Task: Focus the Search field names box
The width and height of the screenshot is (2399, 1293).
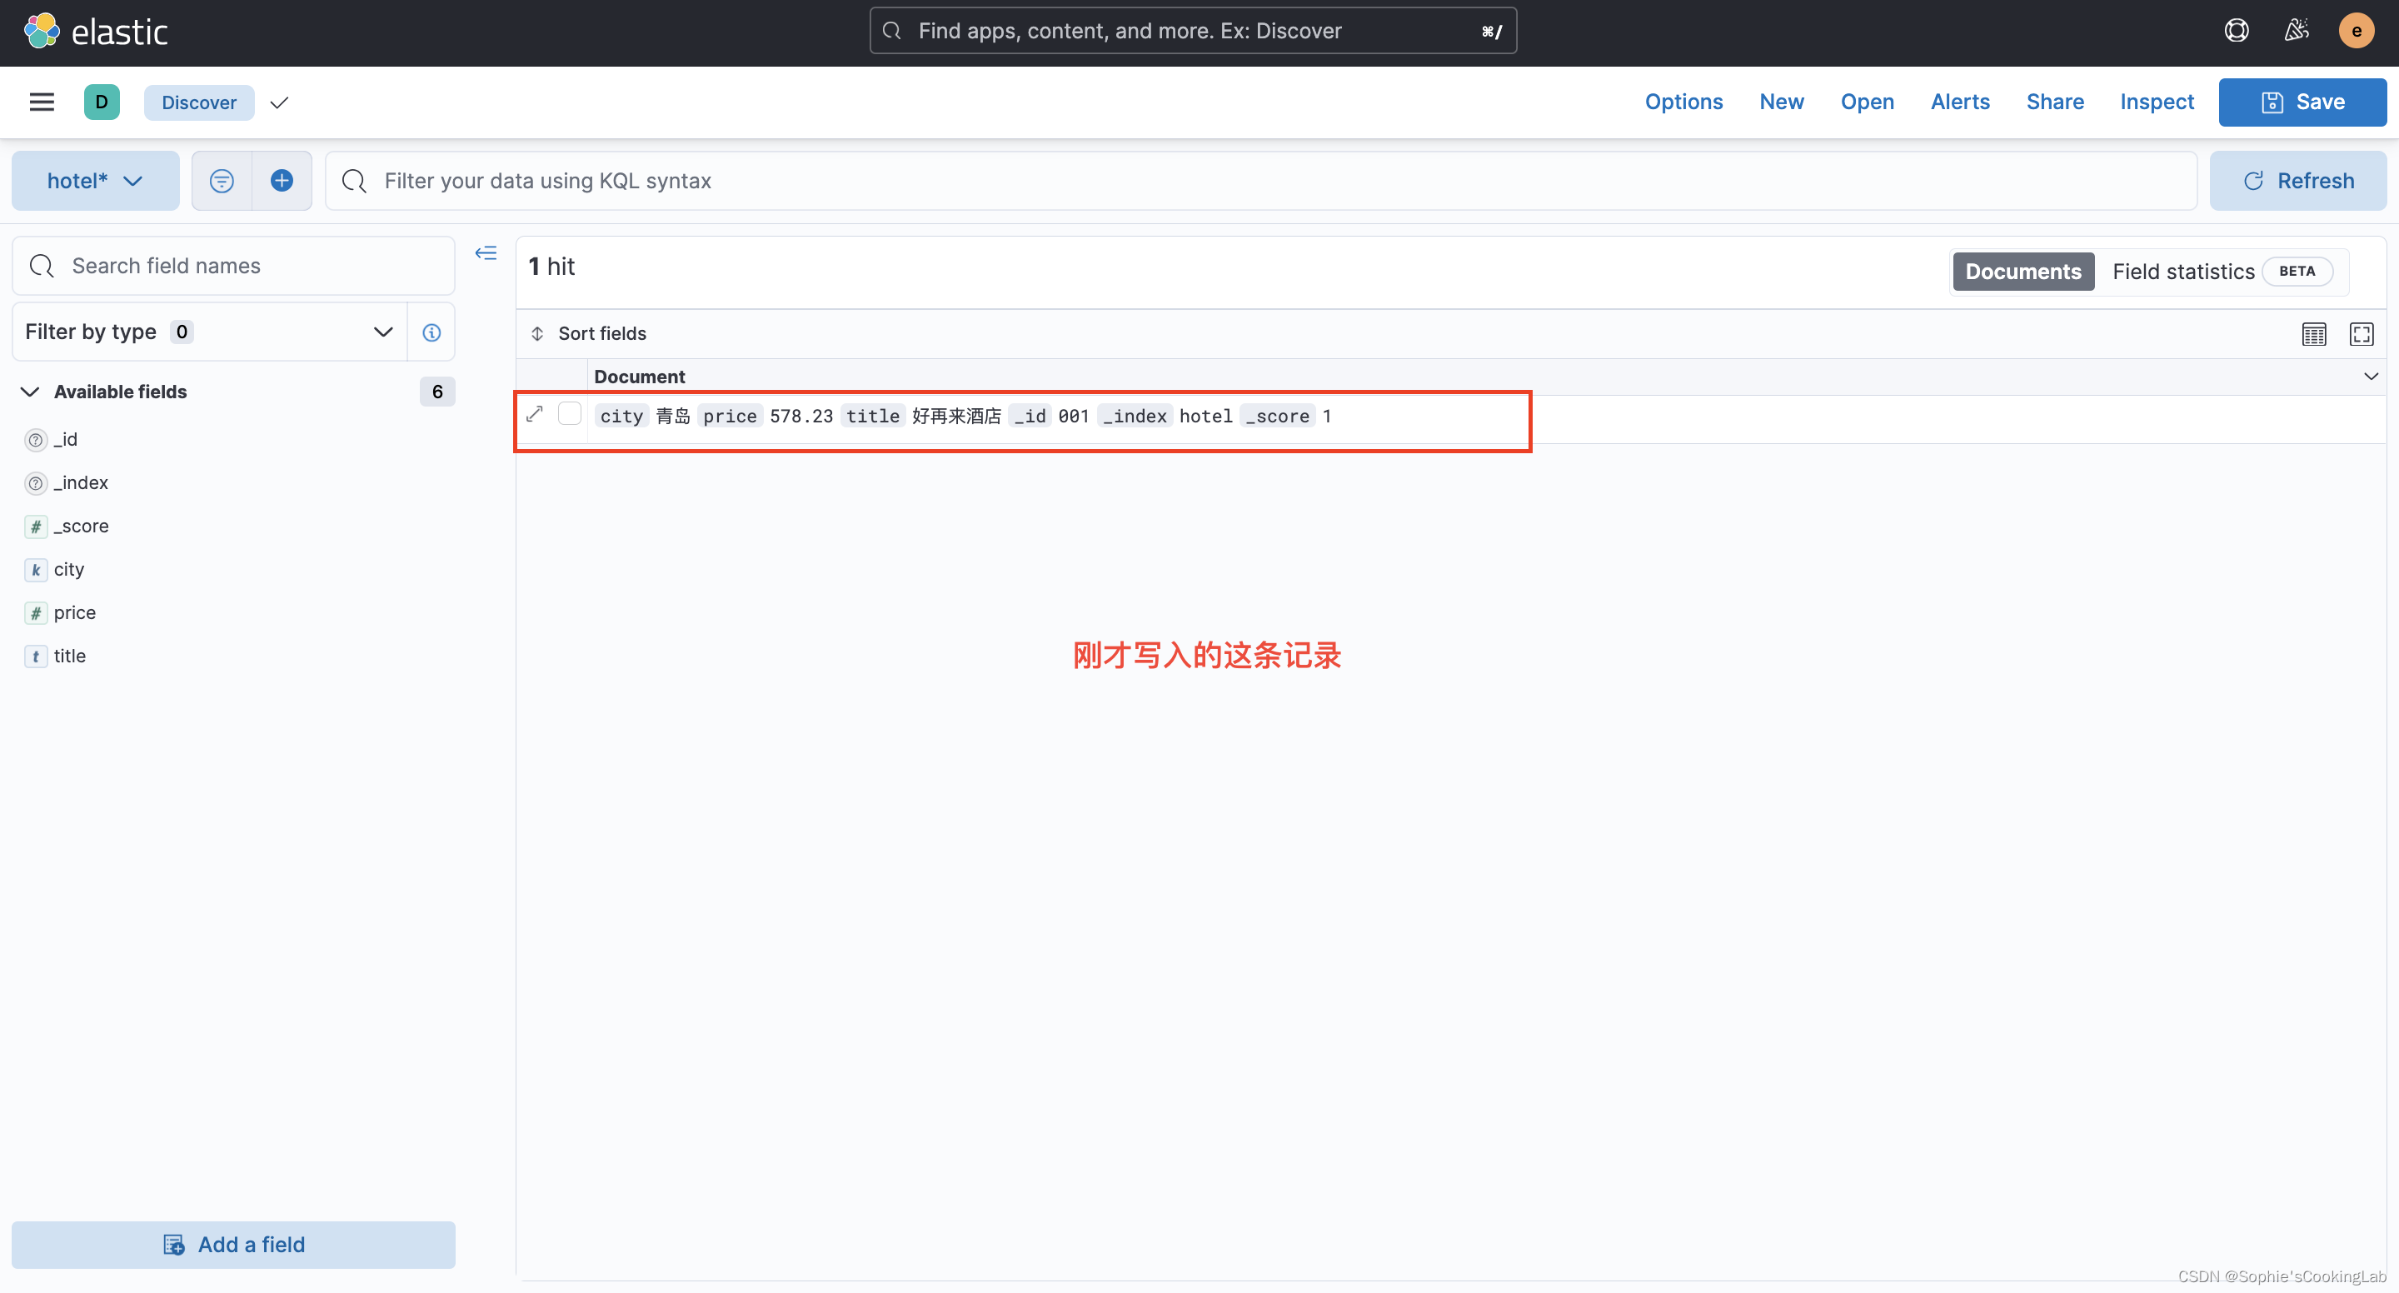Action: coord(233,267)
